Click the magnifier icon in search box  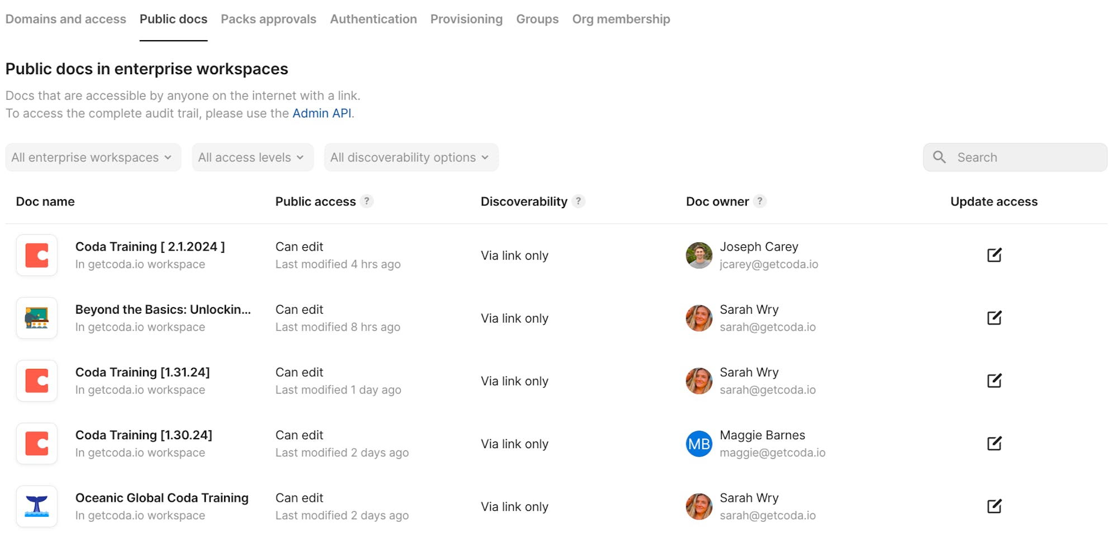coord(940,157)
